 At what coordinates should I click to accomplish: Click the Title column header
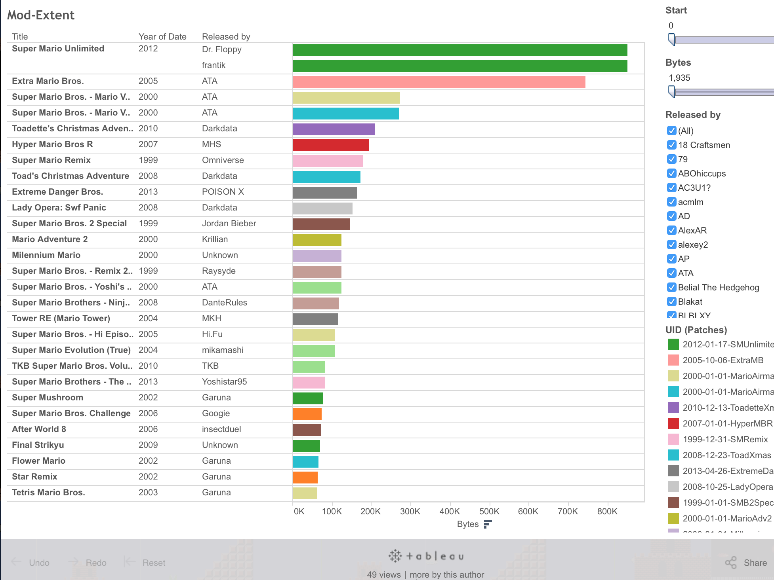[x=20, y=36]
